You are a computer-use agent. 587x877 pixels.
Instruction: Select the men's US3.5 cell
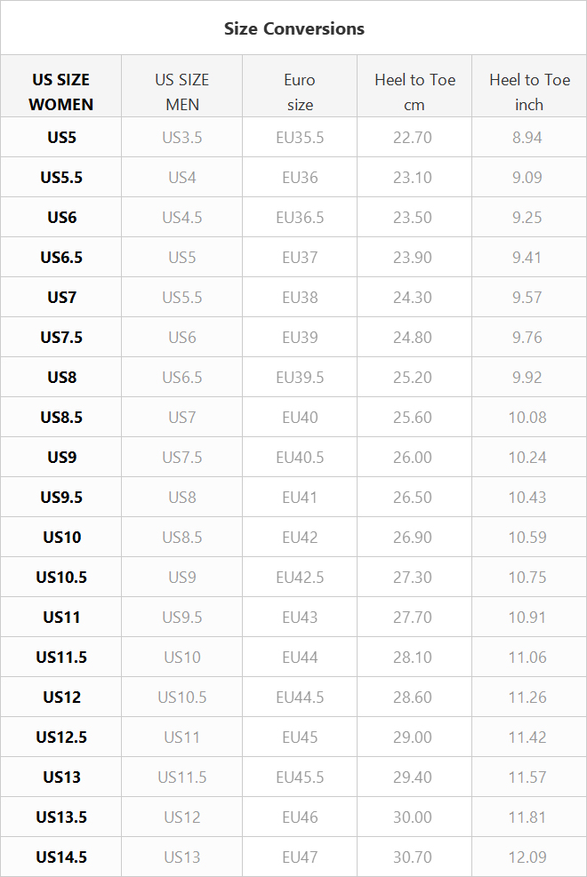click(181, 138)
